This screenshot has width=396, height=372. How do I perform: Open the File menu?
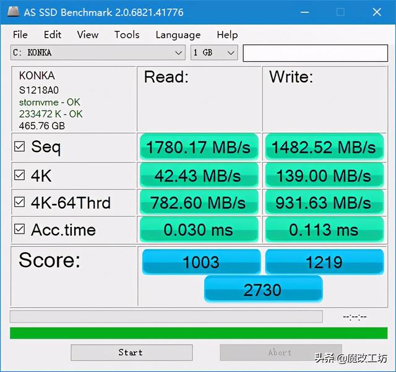20,35
